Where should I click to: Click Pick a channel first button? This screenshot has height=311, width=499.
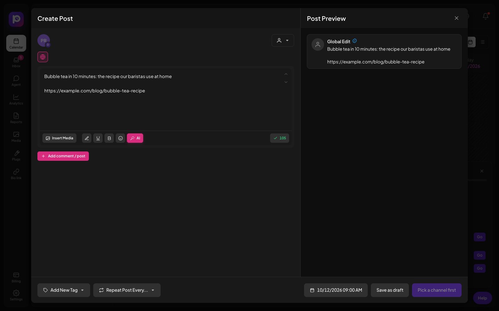click(x=437, y=290)
